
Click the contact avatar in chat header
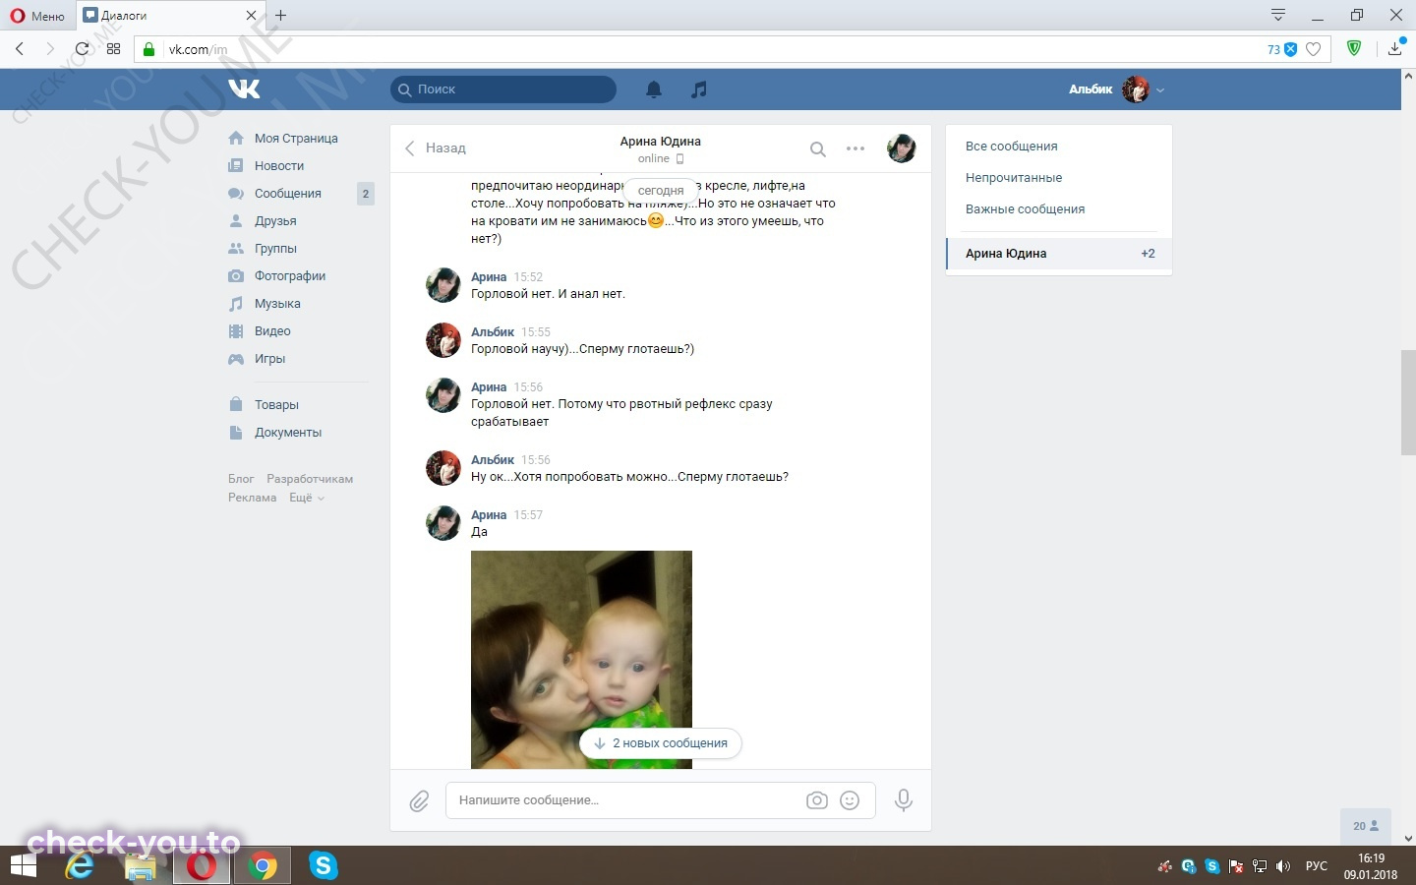tap(901, 148)
